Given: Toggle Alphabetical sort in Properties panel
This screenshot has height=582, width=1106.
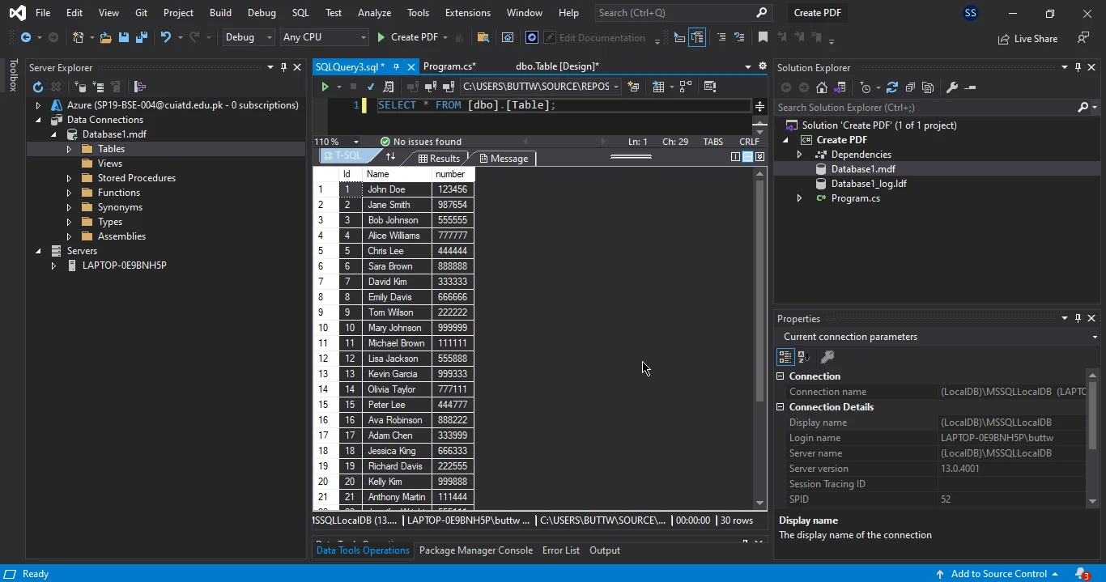Looking at the screenshot, I should [x=804, y=357].
